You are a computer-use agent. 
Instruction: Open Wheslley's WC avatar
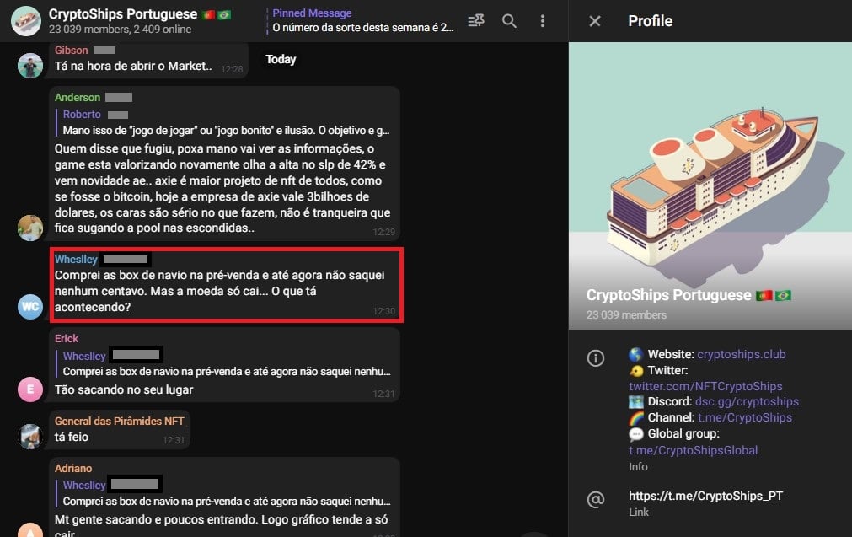(x=29, y=307)
